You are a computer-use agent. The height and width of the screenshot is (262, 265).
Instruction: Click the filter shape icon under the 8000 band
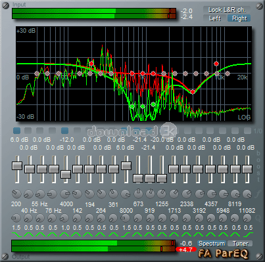[x=126, y=234]
